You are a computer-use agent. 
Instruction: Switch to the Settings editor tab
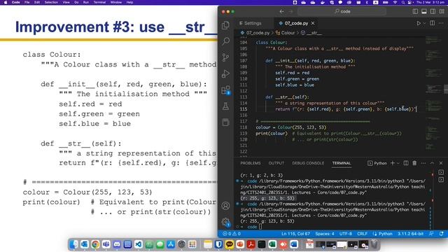coord(251,23)
